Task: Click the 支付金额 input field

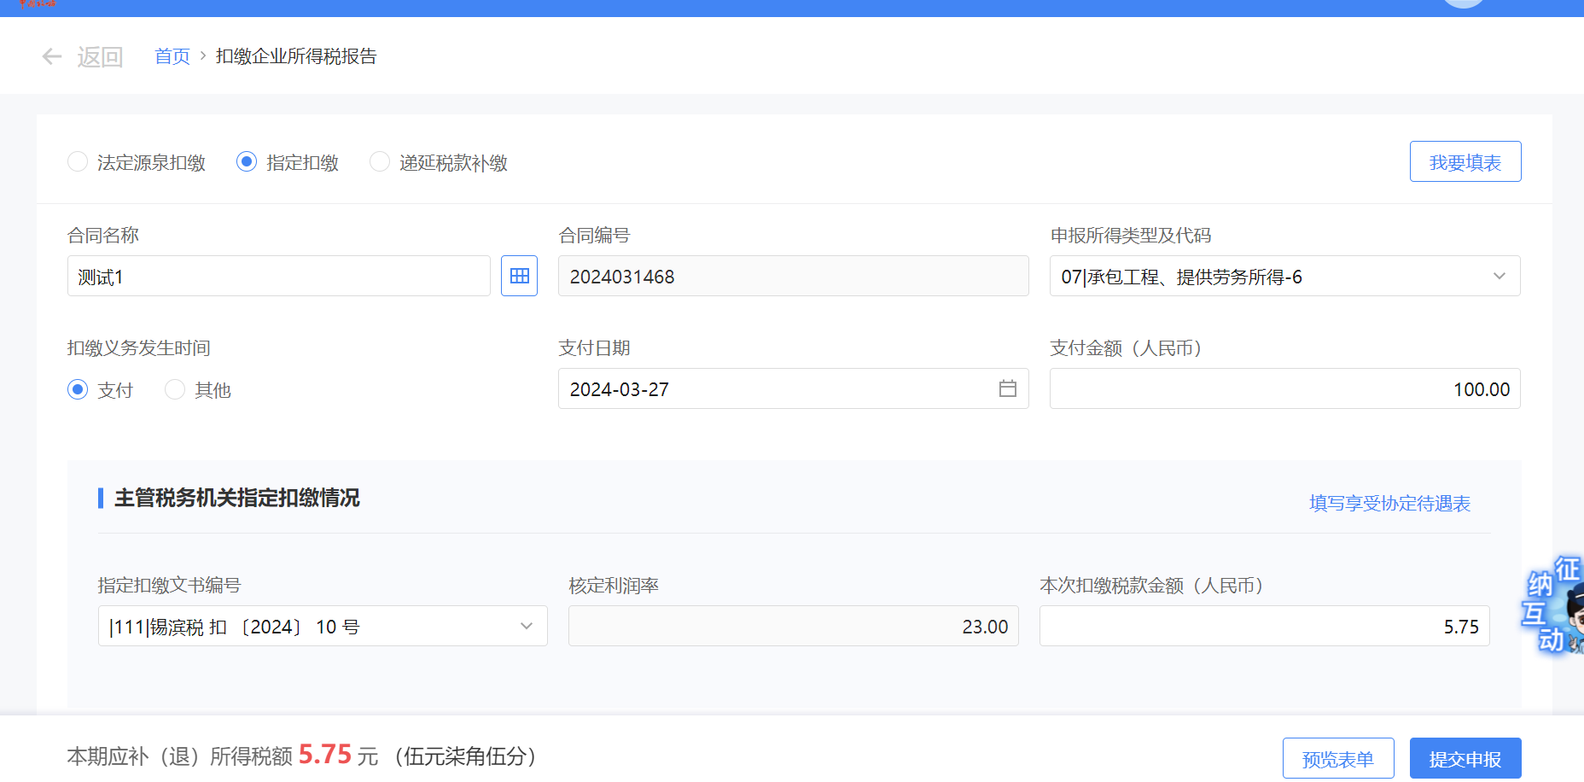Action: pyautogui.click(x=1284, y=388)
